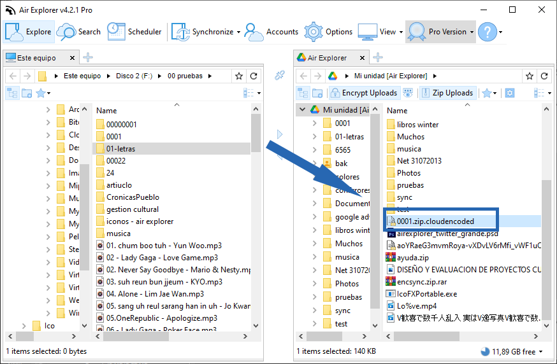Click Name column header in left list

click(106, 111)
